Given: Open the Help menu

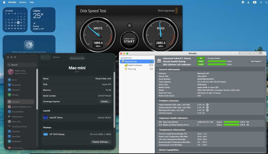Looking at the screenshot, I should click(32, 2).
